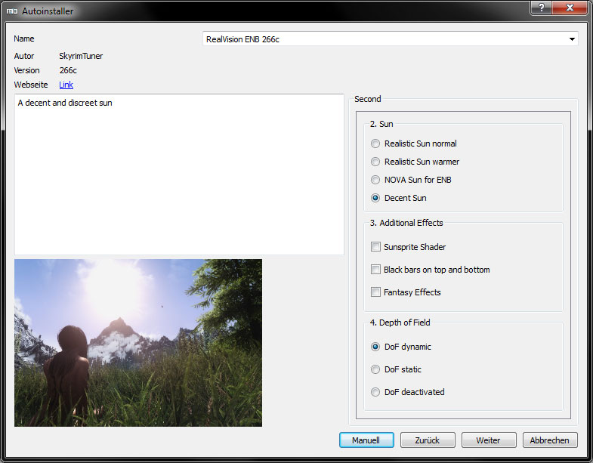This screenshot has height=463, width=593.
Task: Toggle Black bars on top and bottom
Action: (x=376, y=270)
